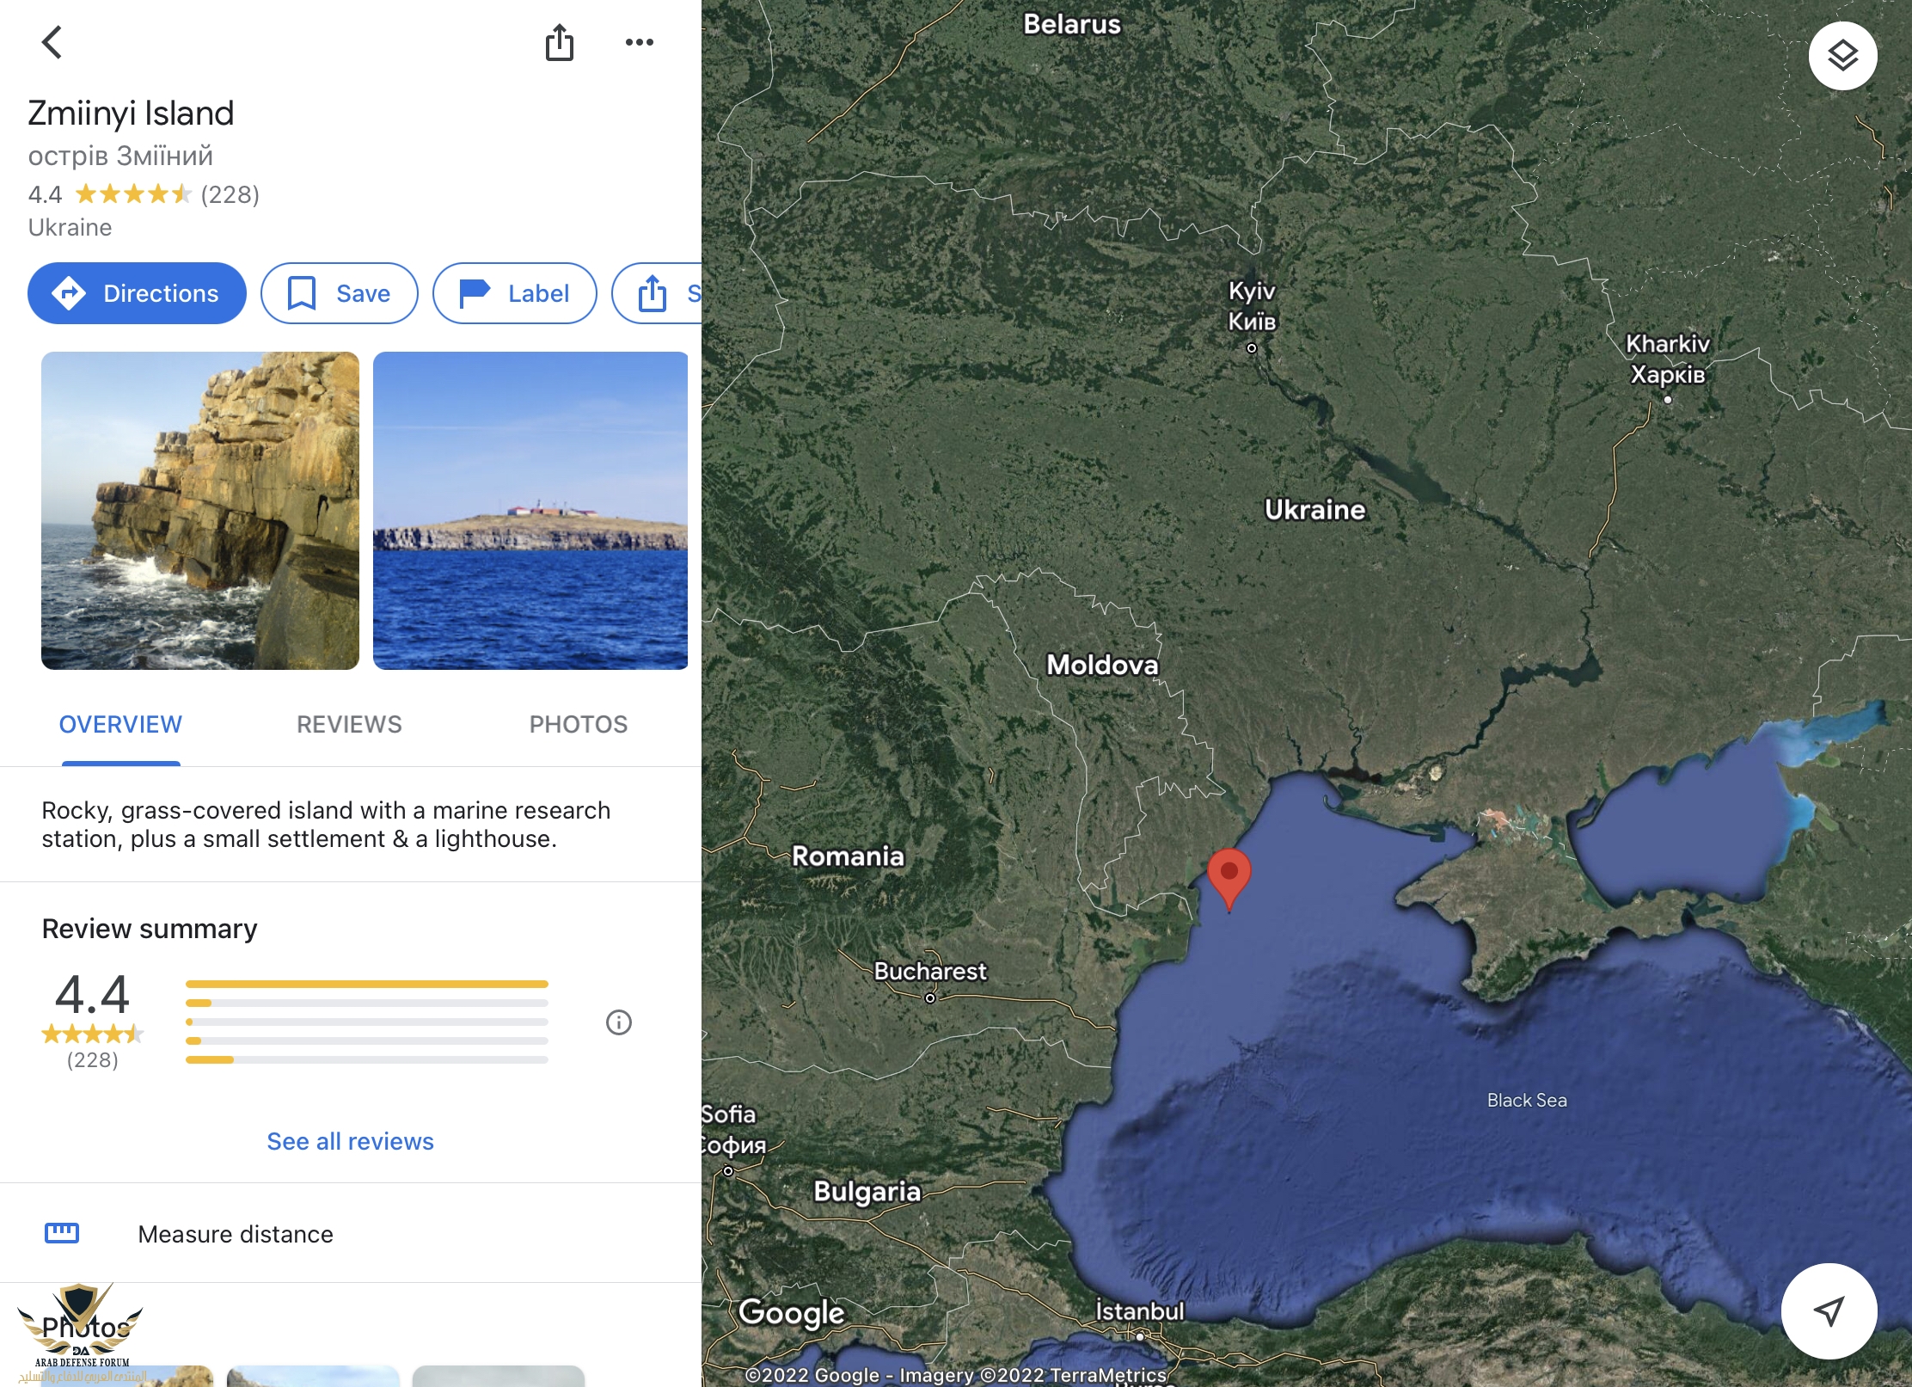Viewport: 1912px width, 1387px height.
Task: Click the Ukrainian name острів Зміїний
Action: (x=120, y=156)
